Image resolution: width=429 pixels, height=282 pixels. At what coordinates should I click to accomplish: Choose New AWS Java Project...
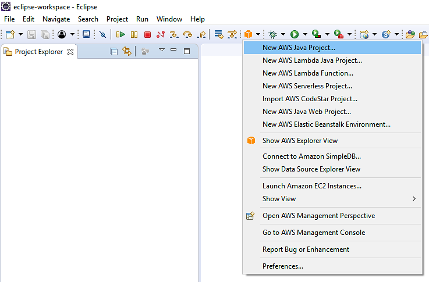pos(332,48)
